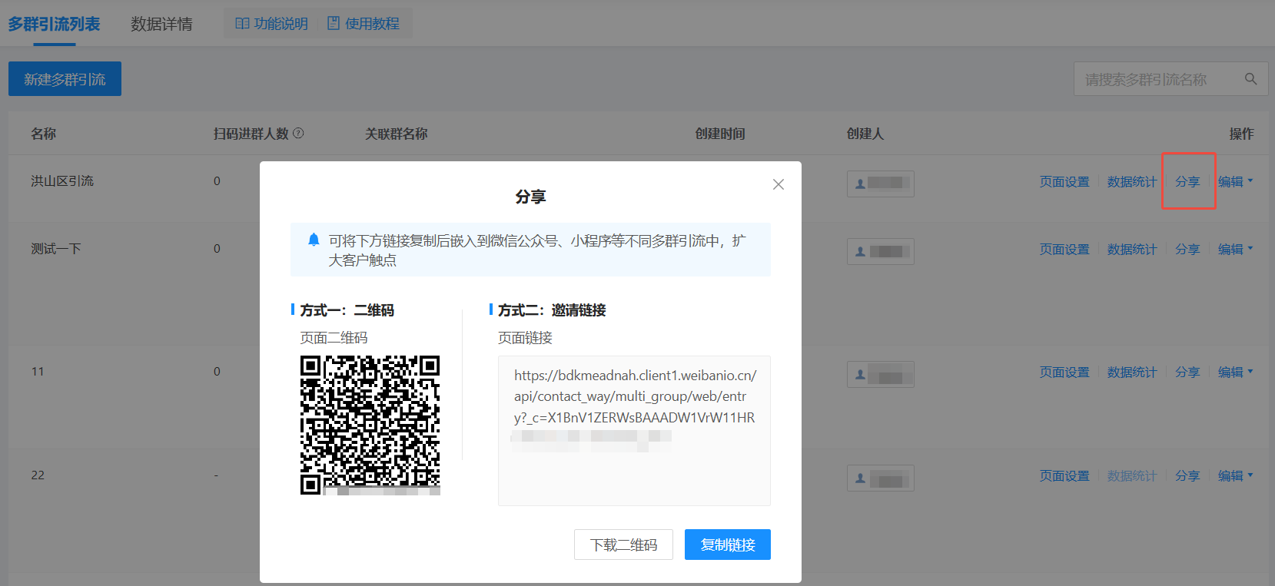The width and height of the screenshot is (1275, 586).
Task: Click the 操作 column header
Action: click(1241, 134)
